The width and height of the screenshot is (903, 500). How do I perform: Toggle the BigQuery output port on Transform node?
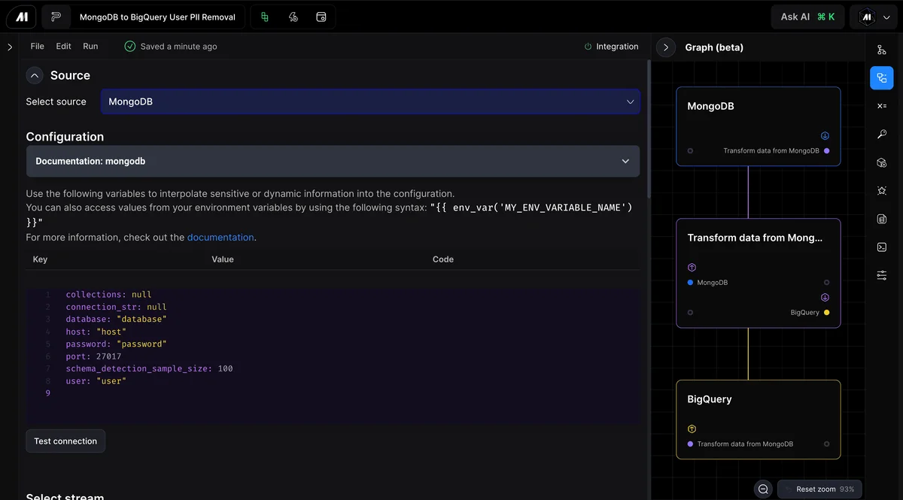825,312
